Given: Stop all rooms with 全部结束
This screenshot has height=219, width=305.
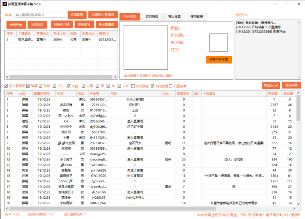Looking at the screenshot, I should (37, 24).
